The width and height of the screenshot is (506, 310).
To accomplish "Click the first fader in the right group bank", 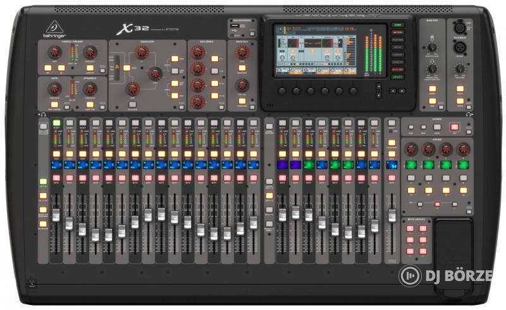I will tap(282, 215).
